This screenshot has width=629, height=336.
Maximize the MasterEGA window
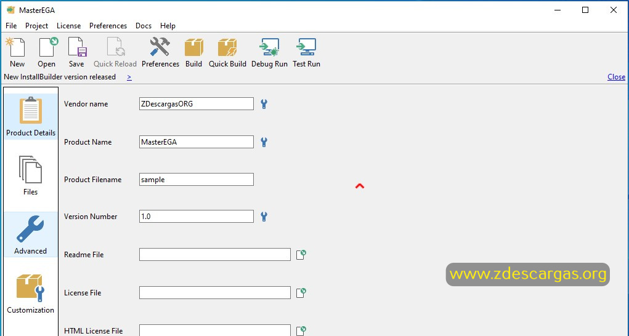click(x=585, y=10)
